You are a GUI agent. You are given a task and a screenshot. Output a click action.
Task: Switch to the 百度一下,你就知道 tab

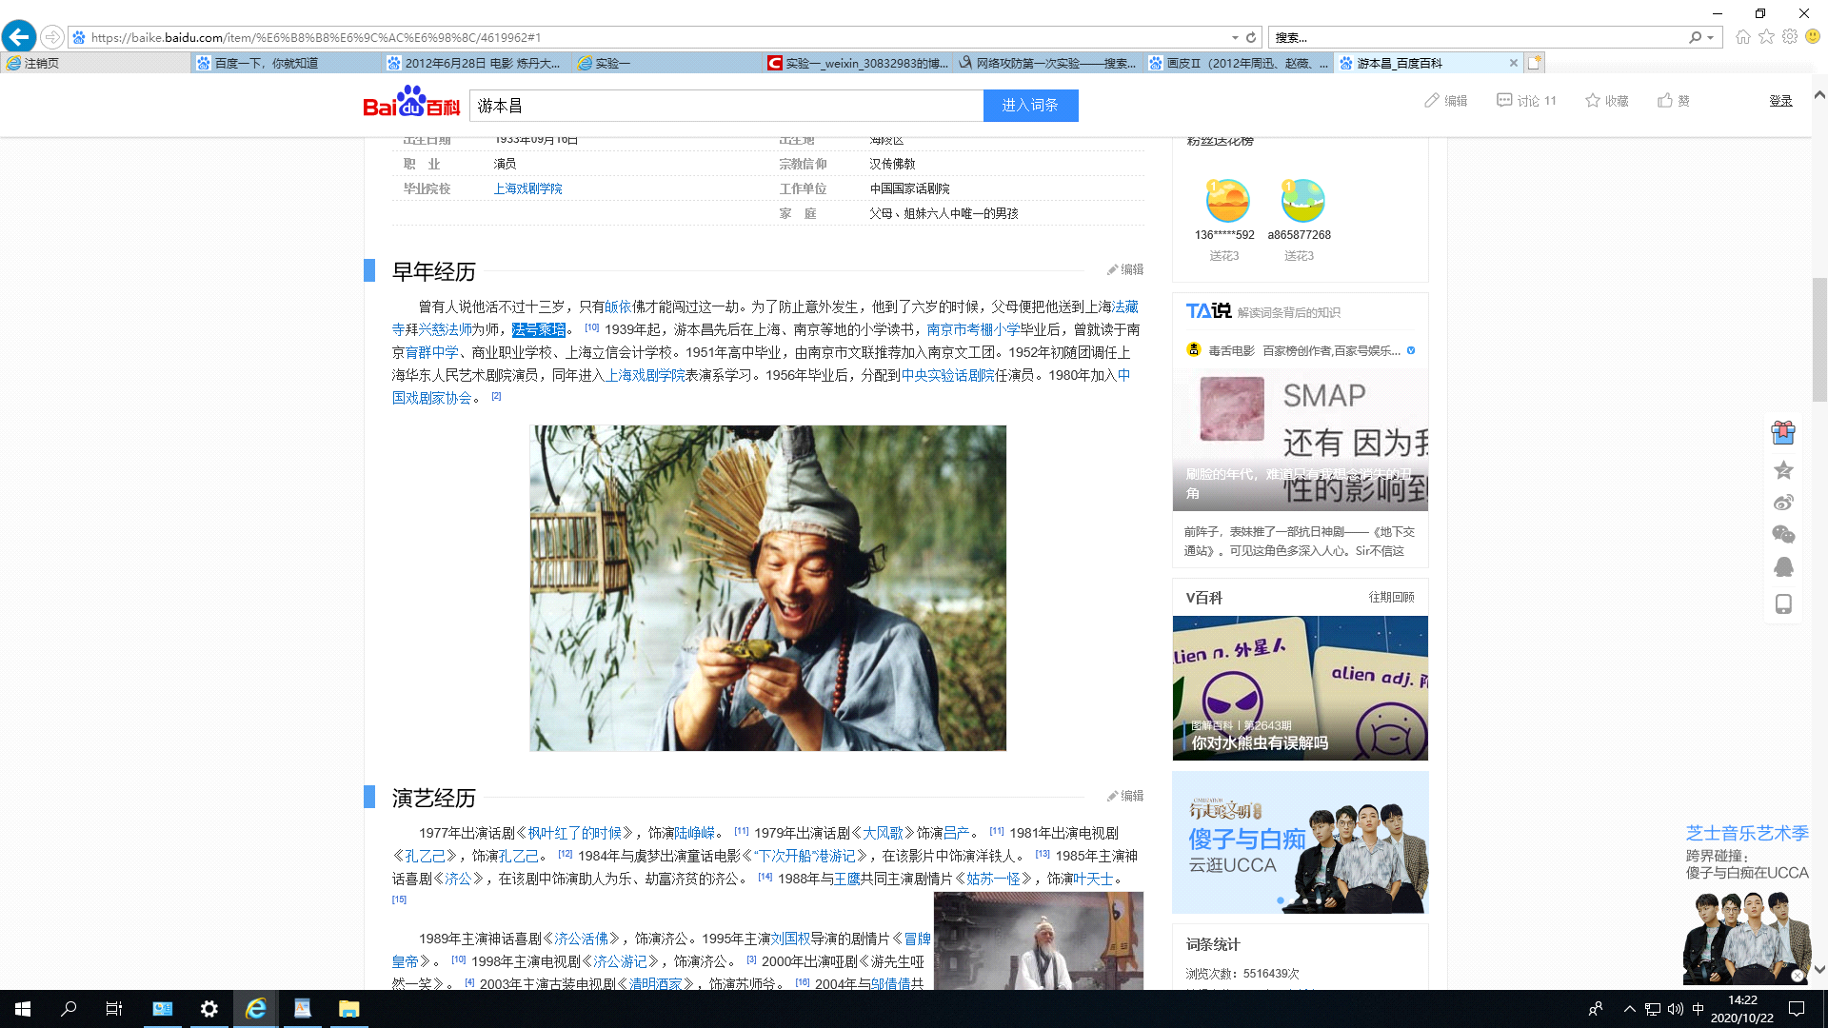(x=267, y=63)
